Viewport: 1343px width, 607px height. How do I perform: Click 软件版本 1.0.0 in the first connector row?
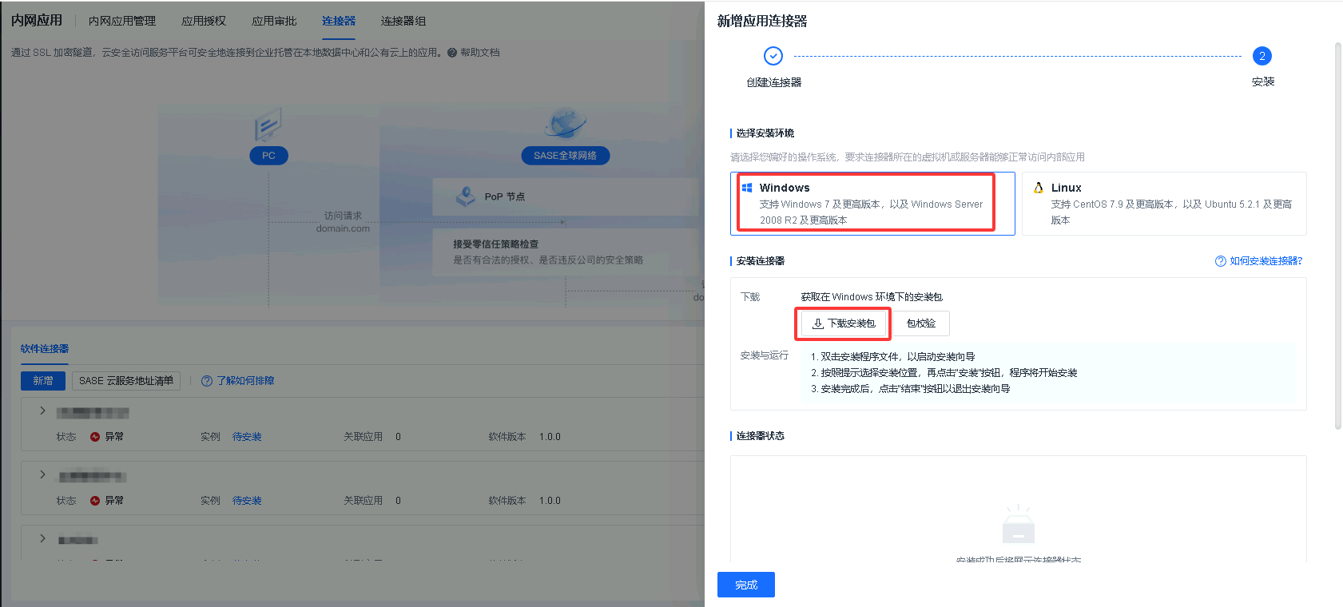pyautogui.click(x=525, y=437)
